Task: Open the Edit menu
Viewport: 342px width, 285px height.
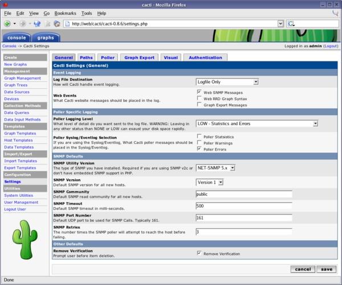Action: point(20,13)
